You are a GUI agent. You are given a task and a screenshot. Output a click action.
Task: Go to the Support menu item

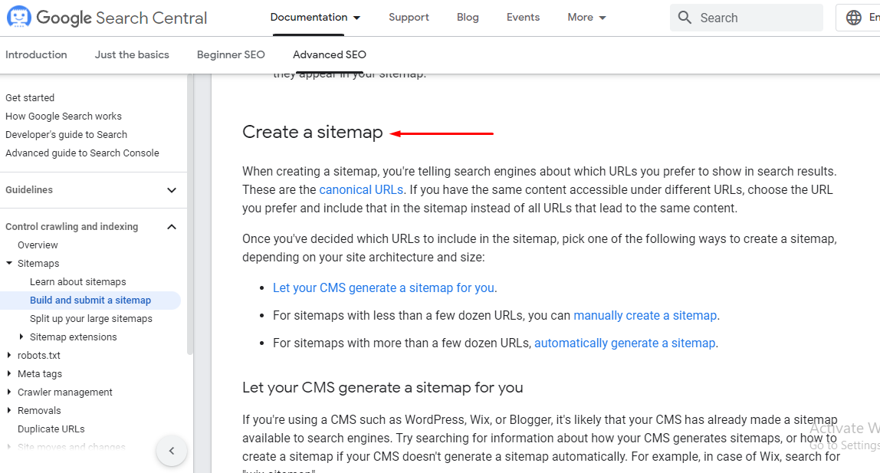(409, 18)
